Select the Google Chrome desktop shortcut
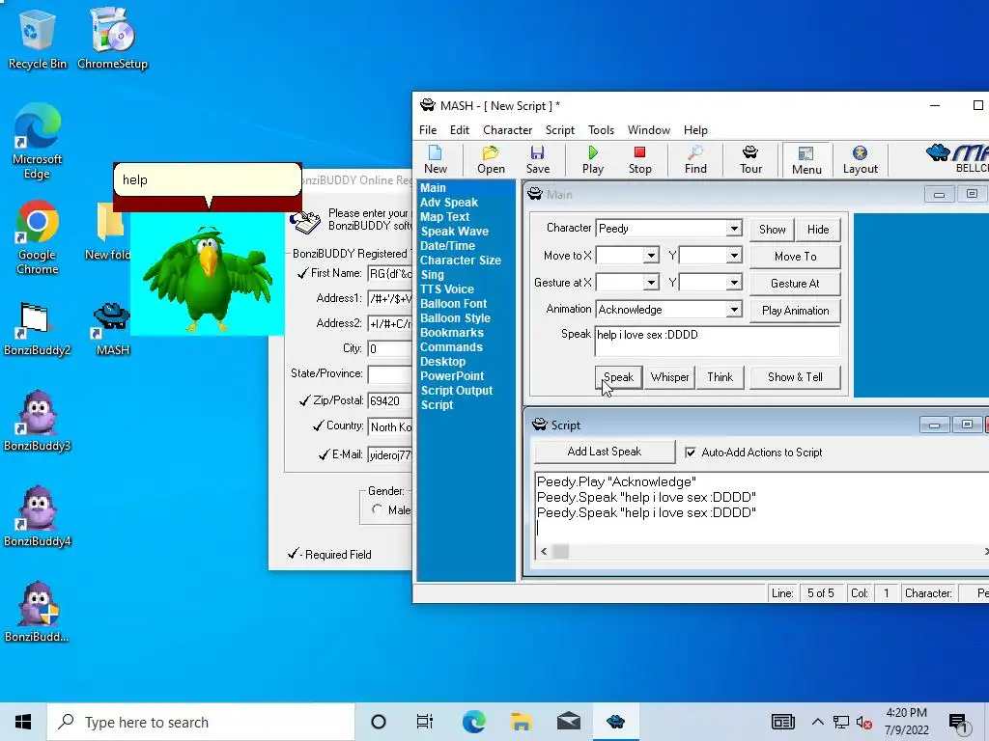This screenshot has width=989, height=741. tap(38, 238)
